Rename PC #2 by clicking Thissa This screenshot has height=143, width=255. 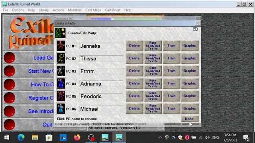click(x=101, y=58)
